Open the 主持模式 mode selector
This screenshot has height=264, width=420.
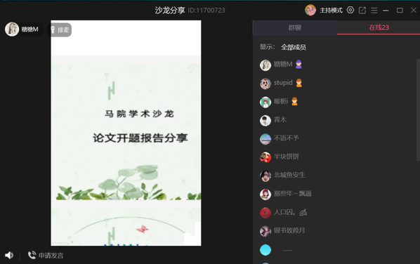tap(331, 11)
